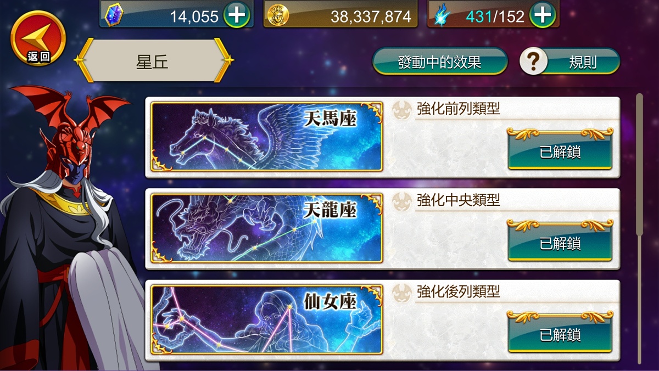Tap the round emblem beside 強化前列類型
This screenshot has height=371, width=659.
[403, 110]
